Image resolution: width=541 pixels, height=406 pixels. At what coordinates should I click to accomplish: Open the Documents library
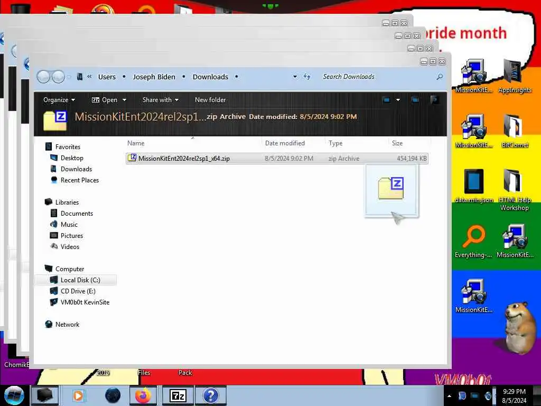(x=72, y=214)
